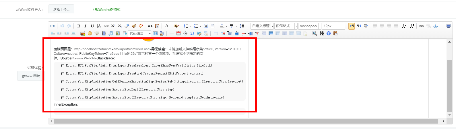Insert special character Omega symbol
This screenshot has height=129, width=456.
coord(192,33)
